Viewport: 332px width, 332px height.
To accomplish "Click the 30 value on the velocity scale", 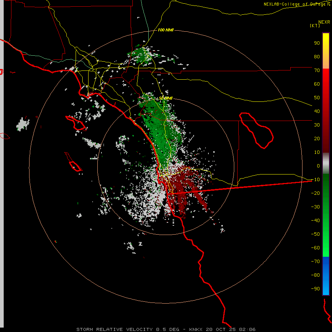I will (317, 125).
